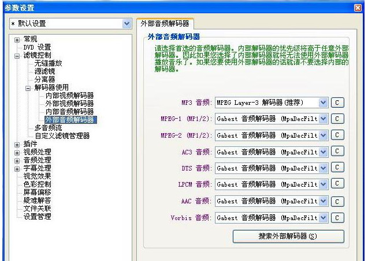Viewport: 368px width, 261px height.
Task: Select 自定义滤镜管理器 in the tree
Action: tap(62, 135)
